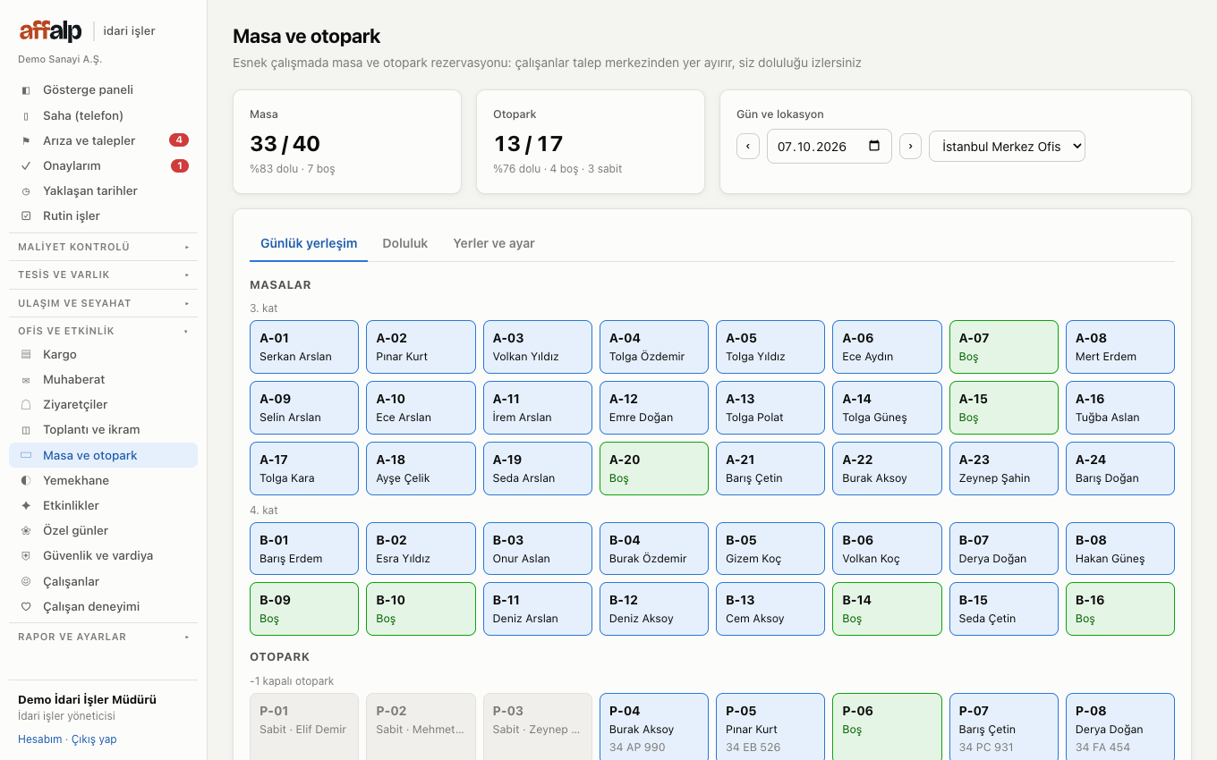Click the date field showing 07.10.2026
The image size is (1217, 760).
[x=830, y=147]
